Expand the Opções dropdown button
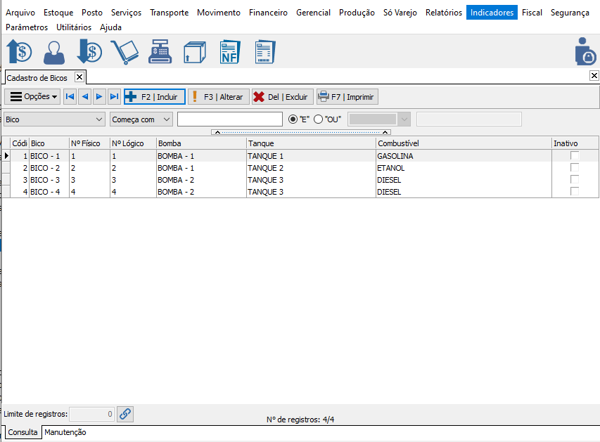Viewport: 600px width, 442px height. click(32, 97)
